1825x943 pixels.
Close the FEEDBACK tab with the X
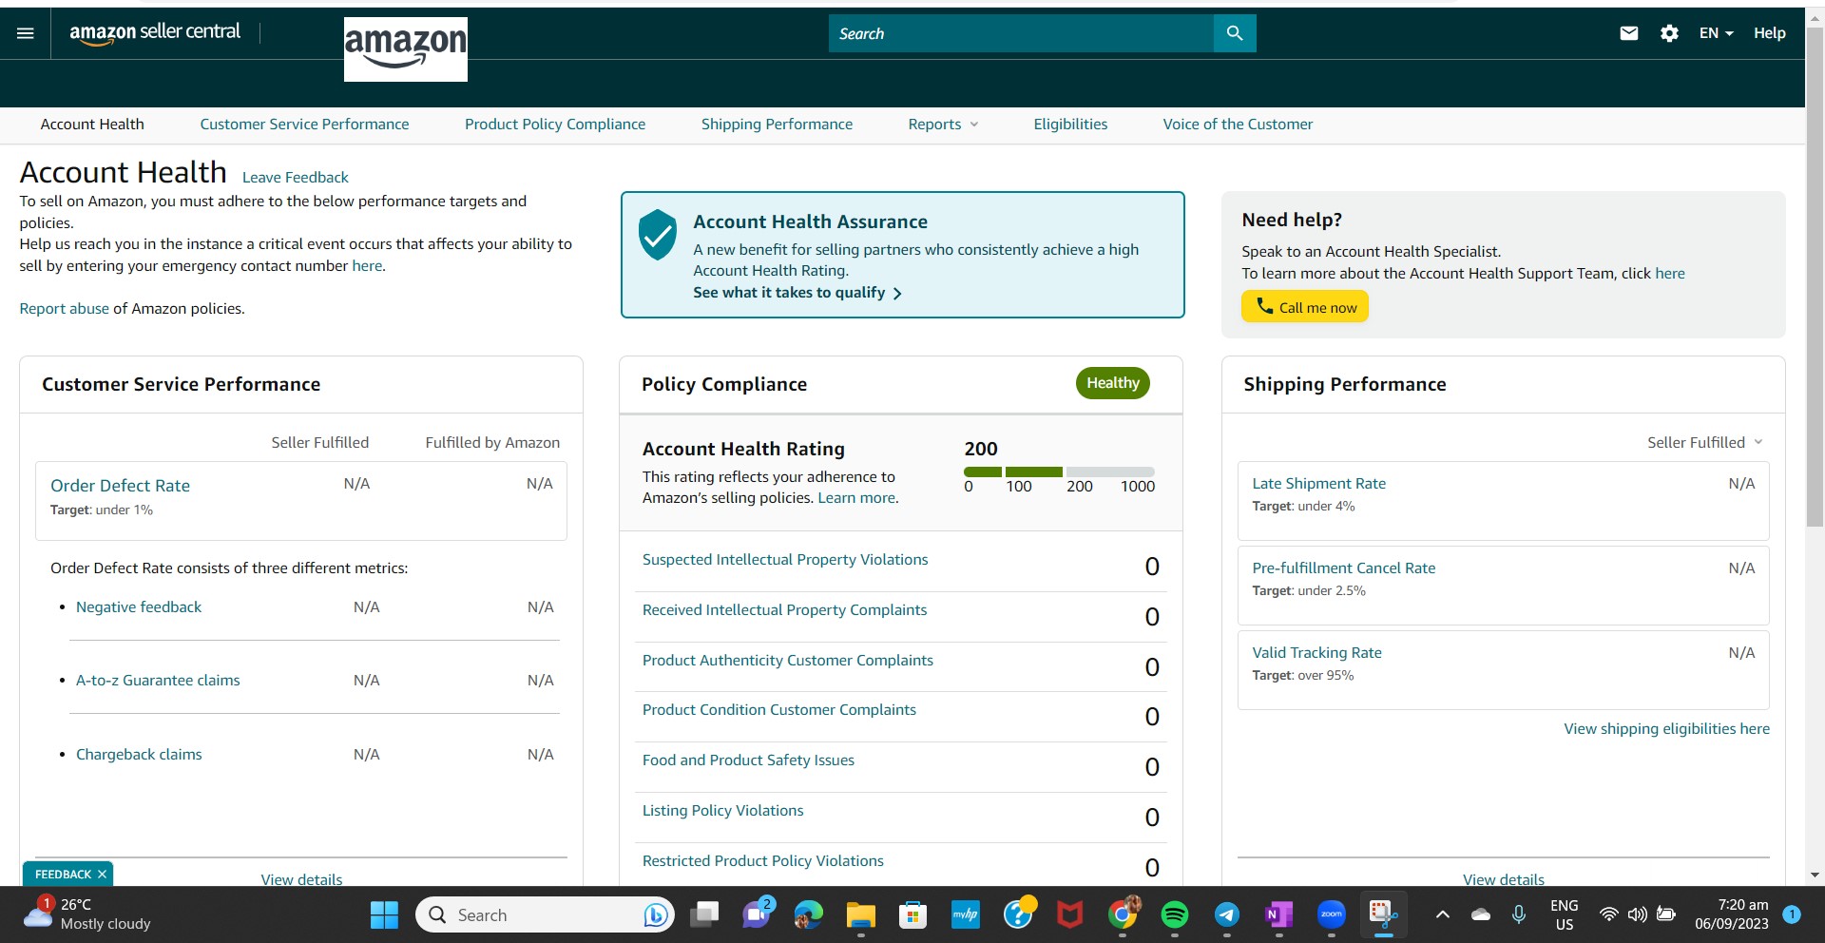(x=102, y=875)
